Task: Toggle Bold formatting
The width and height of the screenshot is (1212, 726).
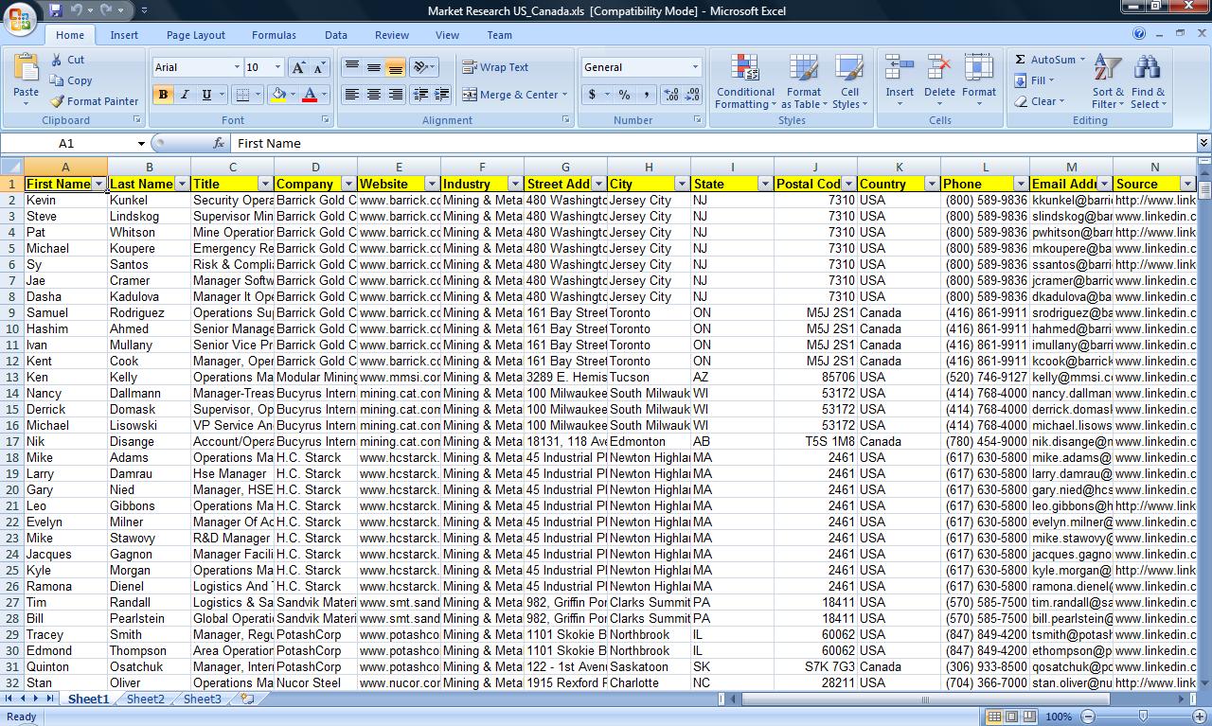Action: point(163,95)
